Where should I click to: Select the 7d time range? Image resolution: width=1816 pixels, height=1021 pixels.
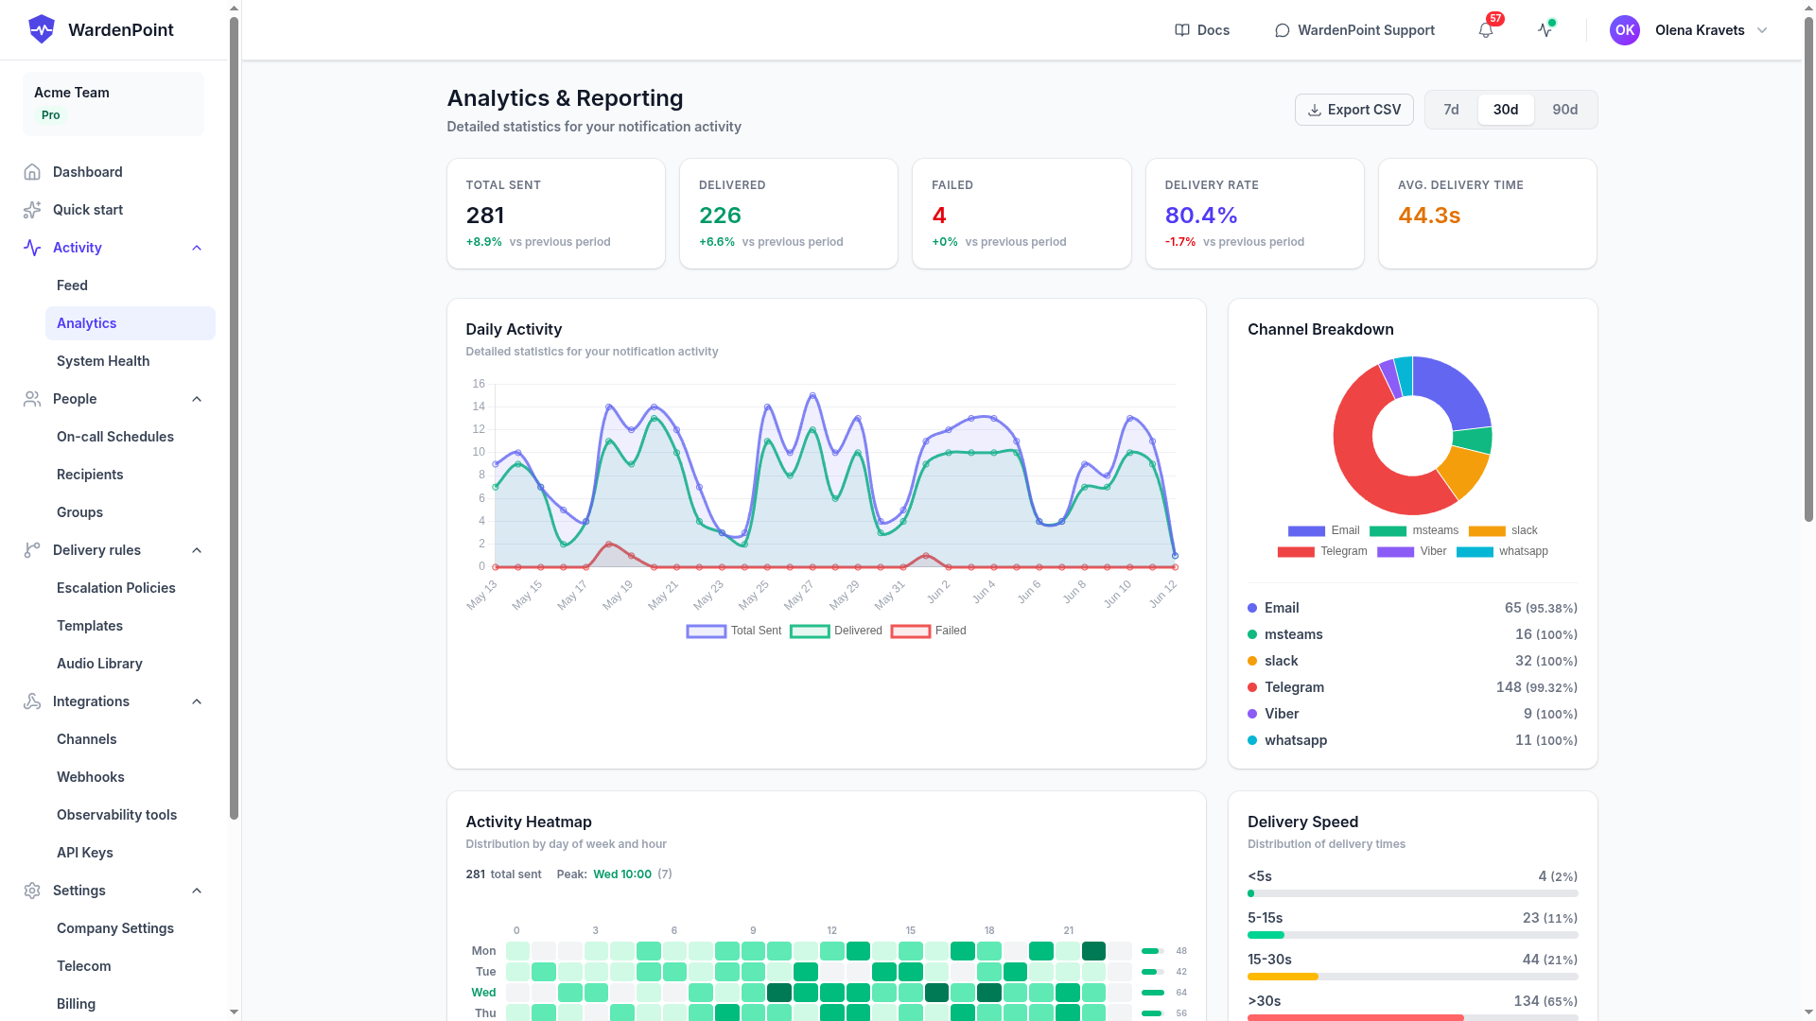(x=1451, y=110)
